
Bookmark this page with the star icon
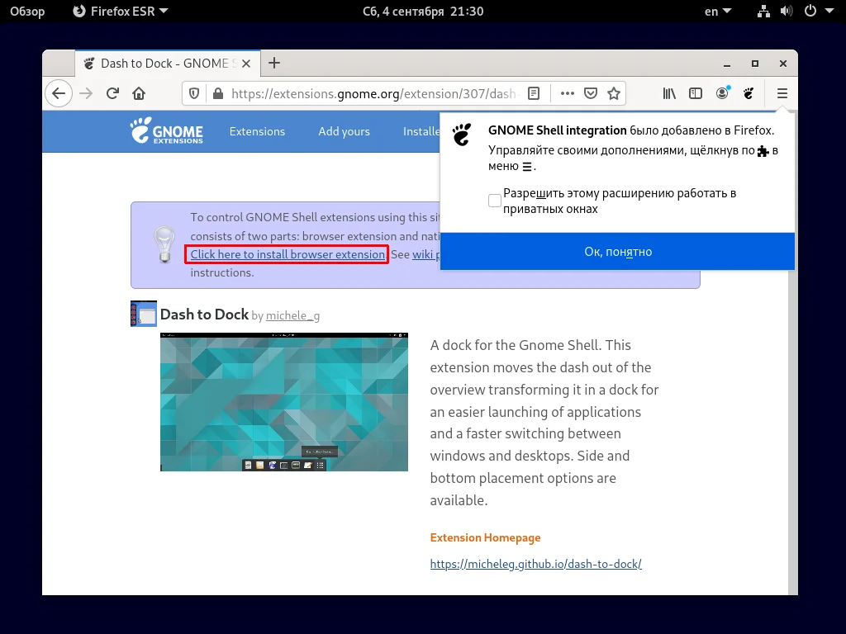pos(614,93)
